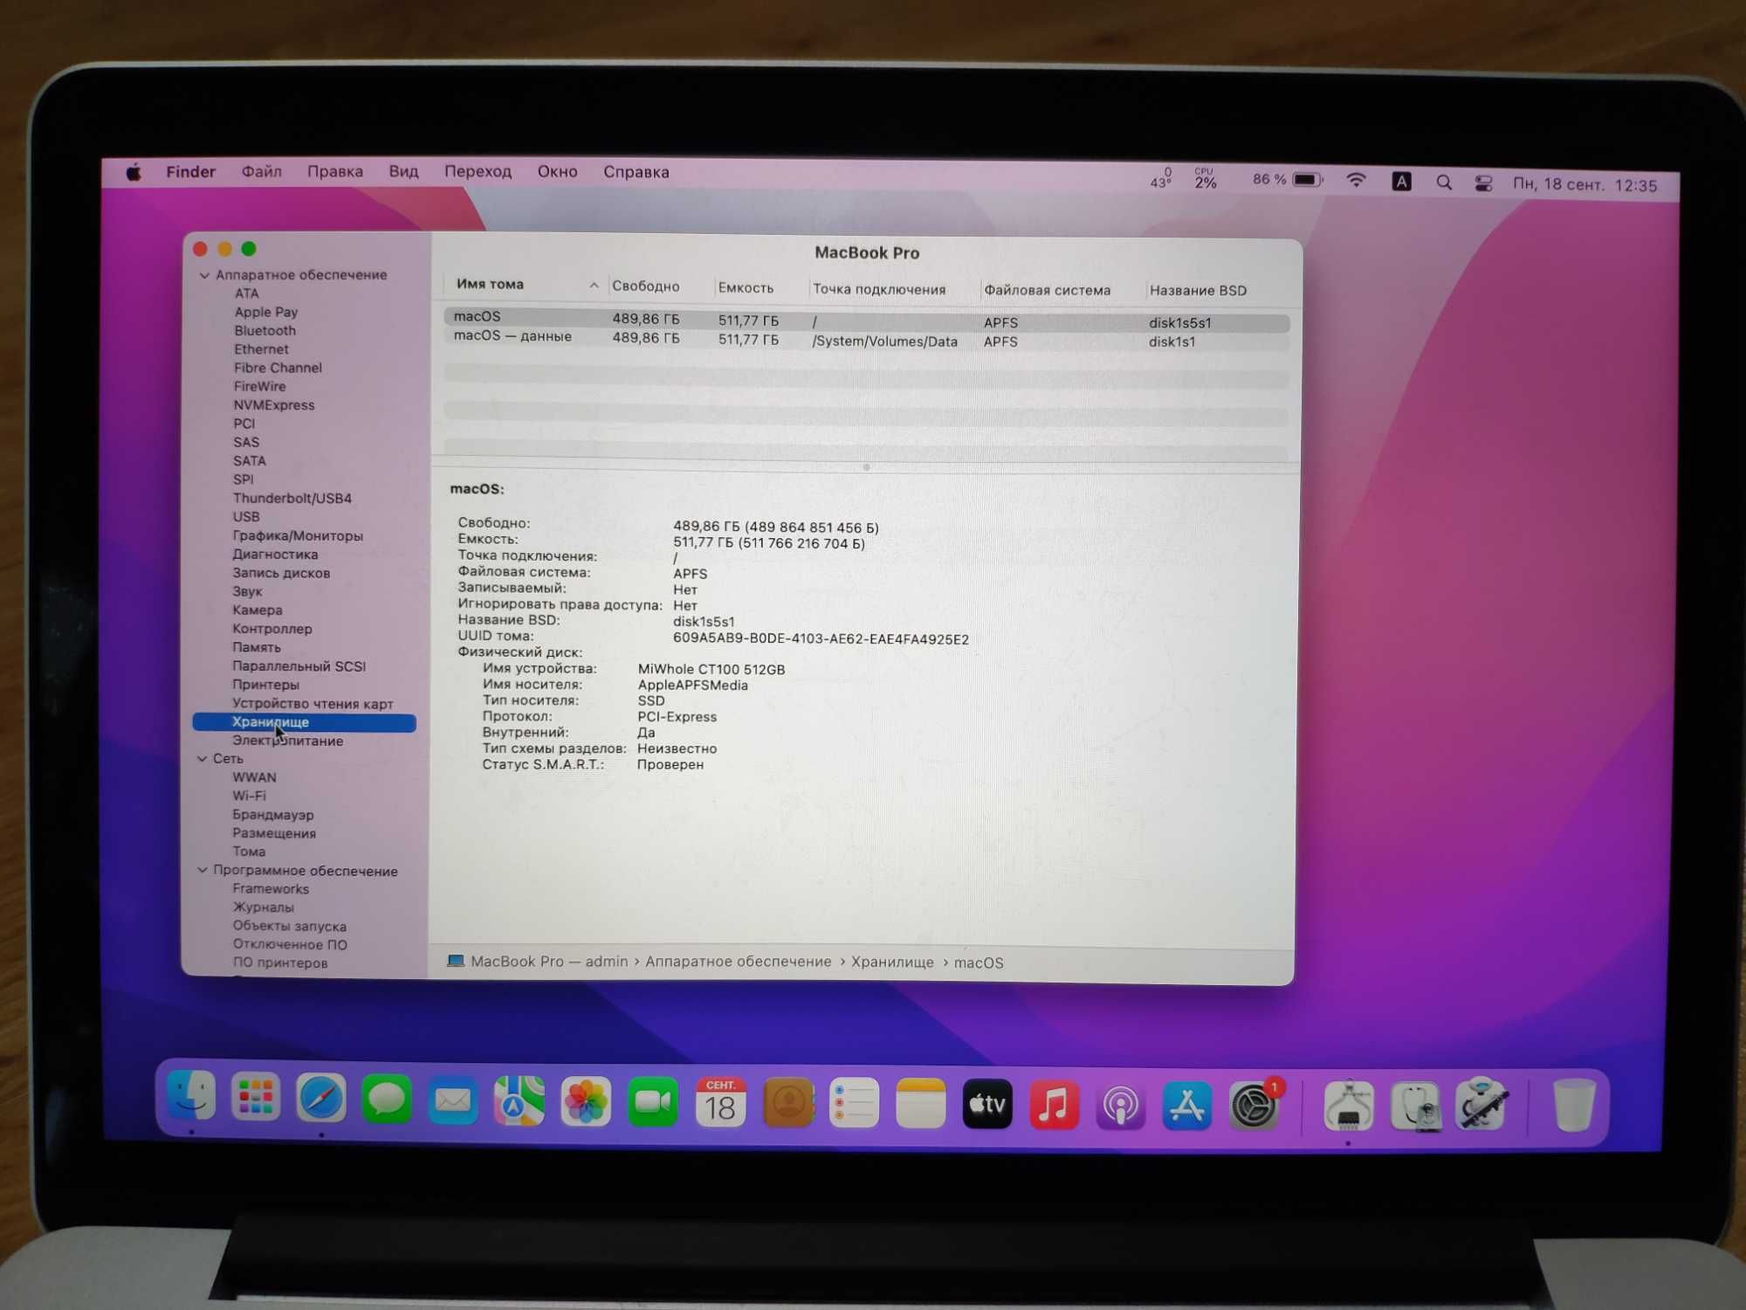Viewport: 1746px width, 1310px height.
Task: Click the input source A icon
Action: coord(1401,182)
